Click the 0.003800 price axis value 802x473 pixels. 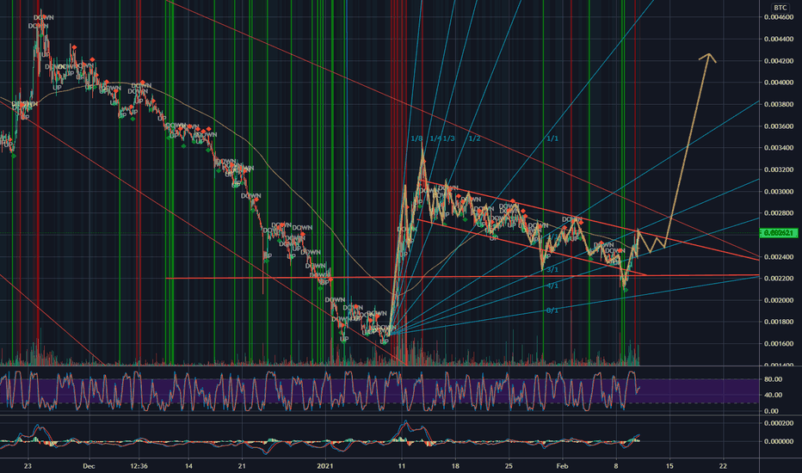click(x=779, y=104)
